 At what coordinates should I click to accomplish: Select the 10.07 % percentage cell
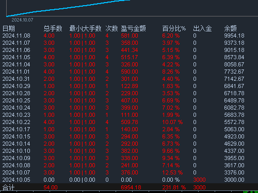172,122
